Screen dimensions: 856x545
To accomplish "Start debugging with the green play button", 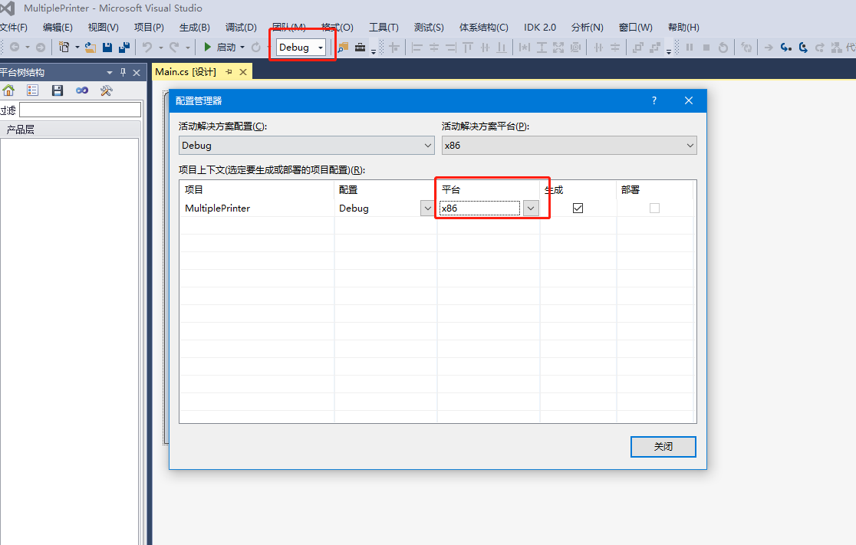I will [x=207, y=48].
